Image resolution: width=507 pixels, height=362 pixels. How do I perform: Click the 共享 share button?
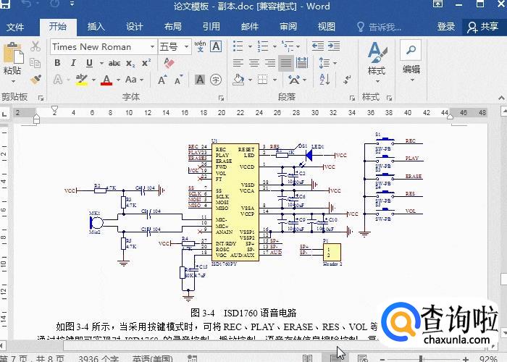pyautogui.click(x=483, y=28)
